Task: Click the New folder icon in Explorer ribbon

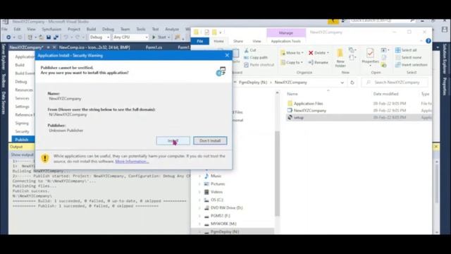Action: tap(340, 58)
